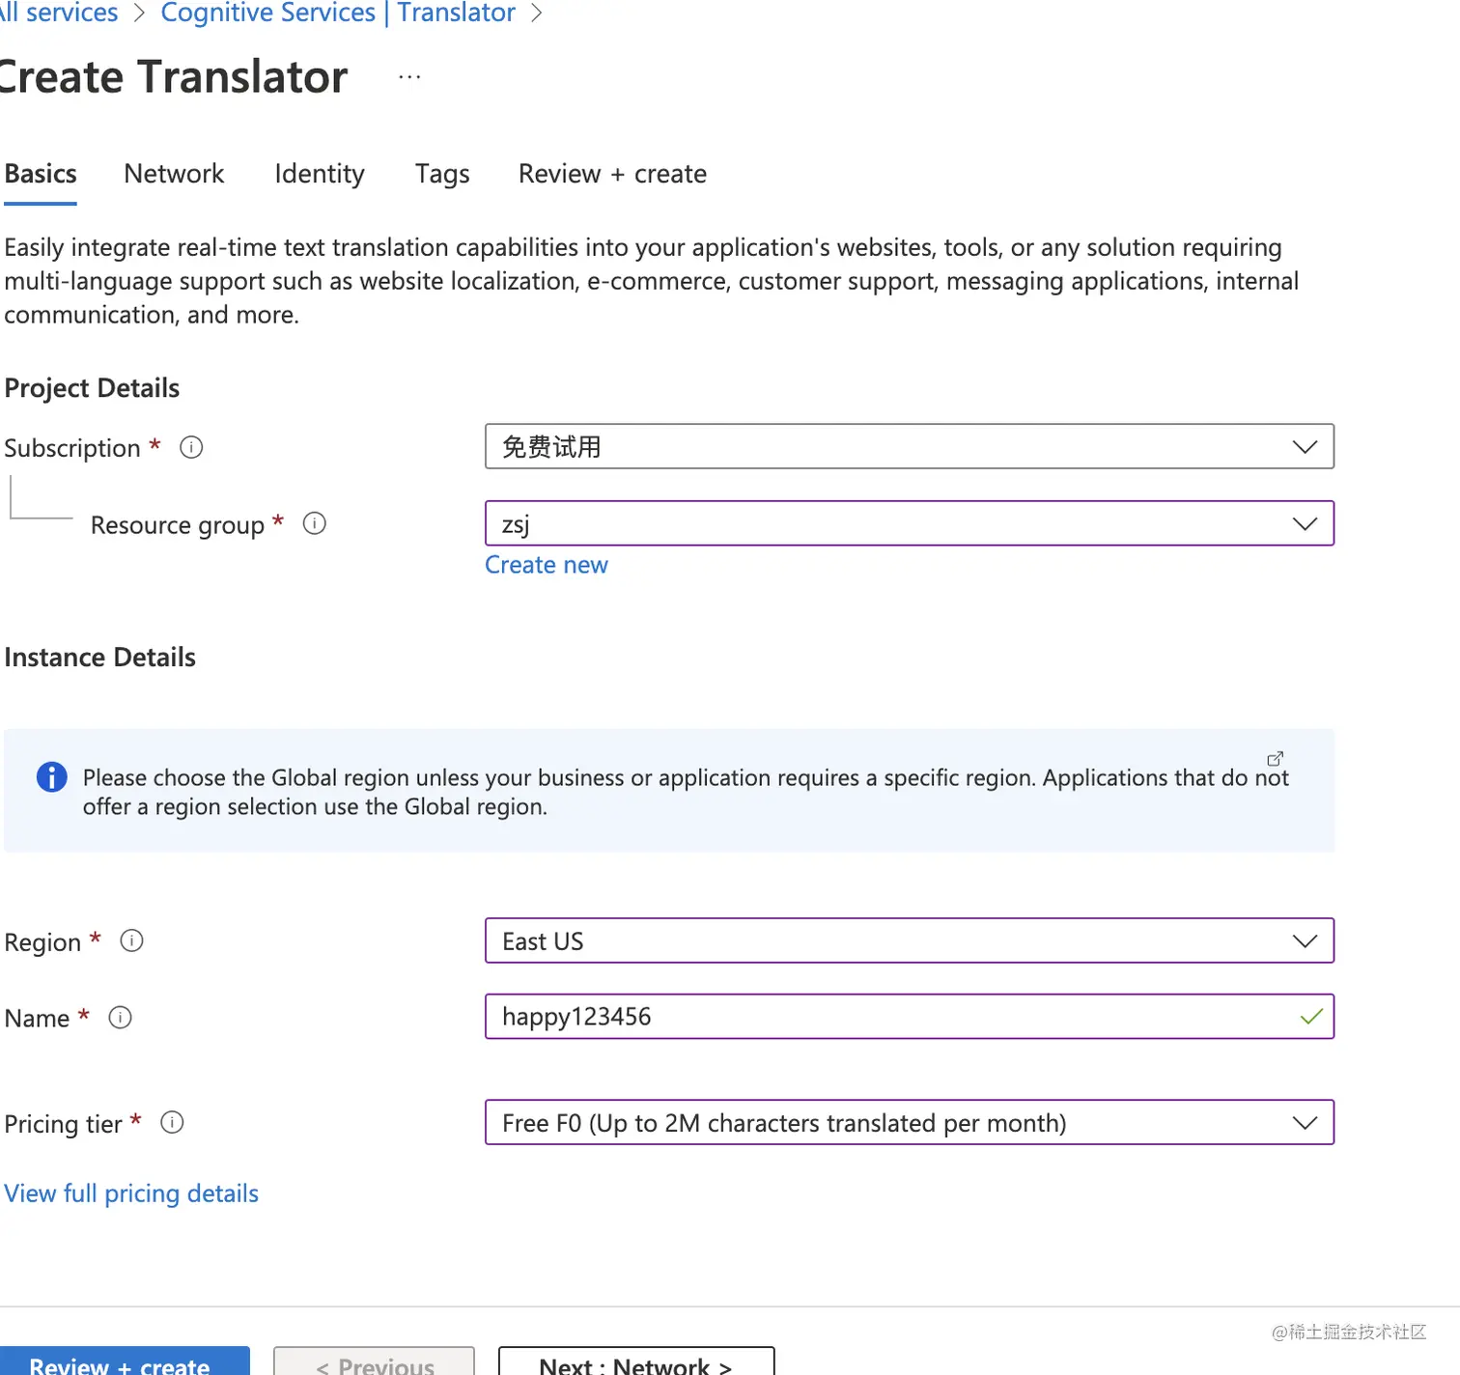Viewport: 1460px width, 1375px height.
Task: Click the Previous button
Action: pos(375,1361)
